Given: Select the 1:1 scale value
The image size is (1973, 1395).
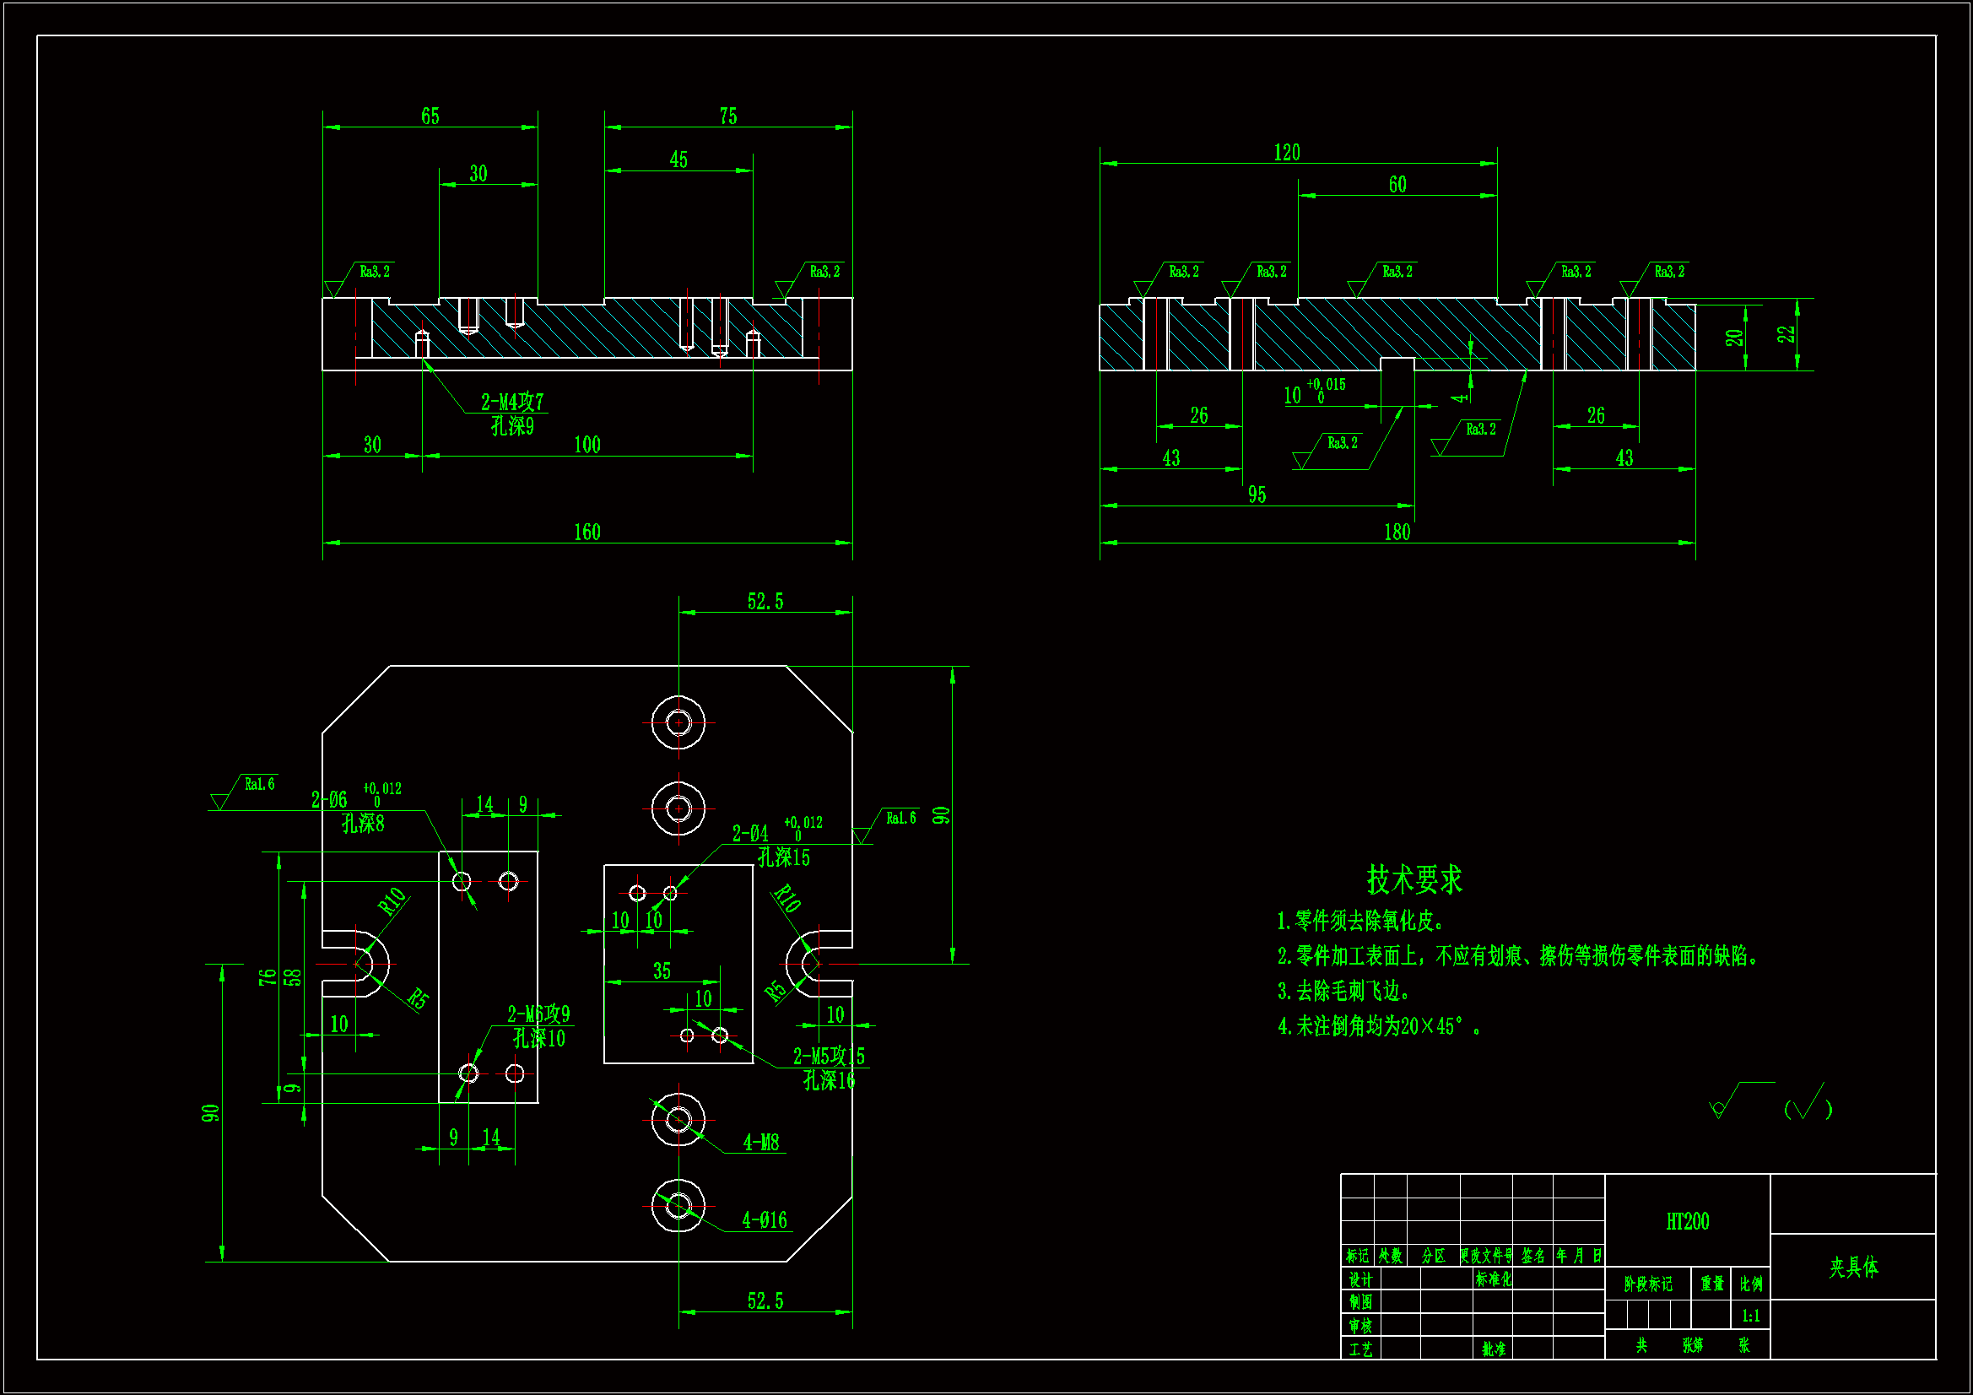Looking at the screenshot, I should pyautogui.click(x=1750, y=1315).
